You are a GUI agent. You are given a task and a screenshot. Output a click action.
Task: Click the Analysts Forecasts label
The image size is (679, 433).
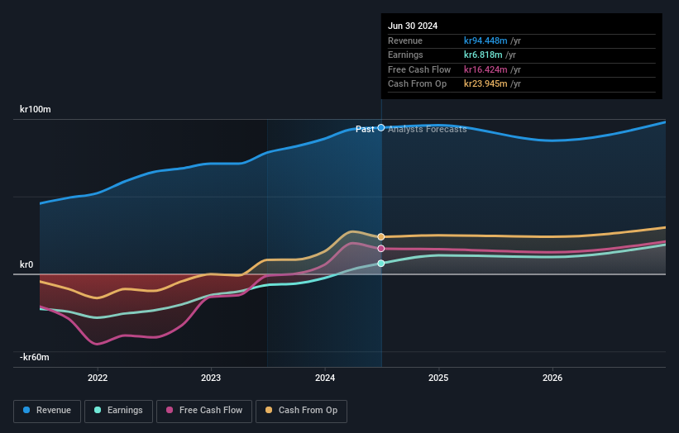click(x=428, y=129)
